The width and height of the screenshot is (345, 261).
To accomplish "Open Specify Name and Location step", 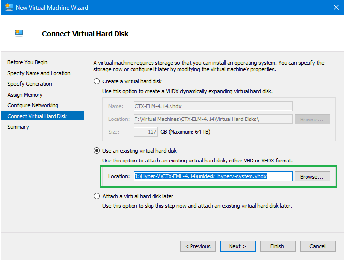I will (39, 73).
